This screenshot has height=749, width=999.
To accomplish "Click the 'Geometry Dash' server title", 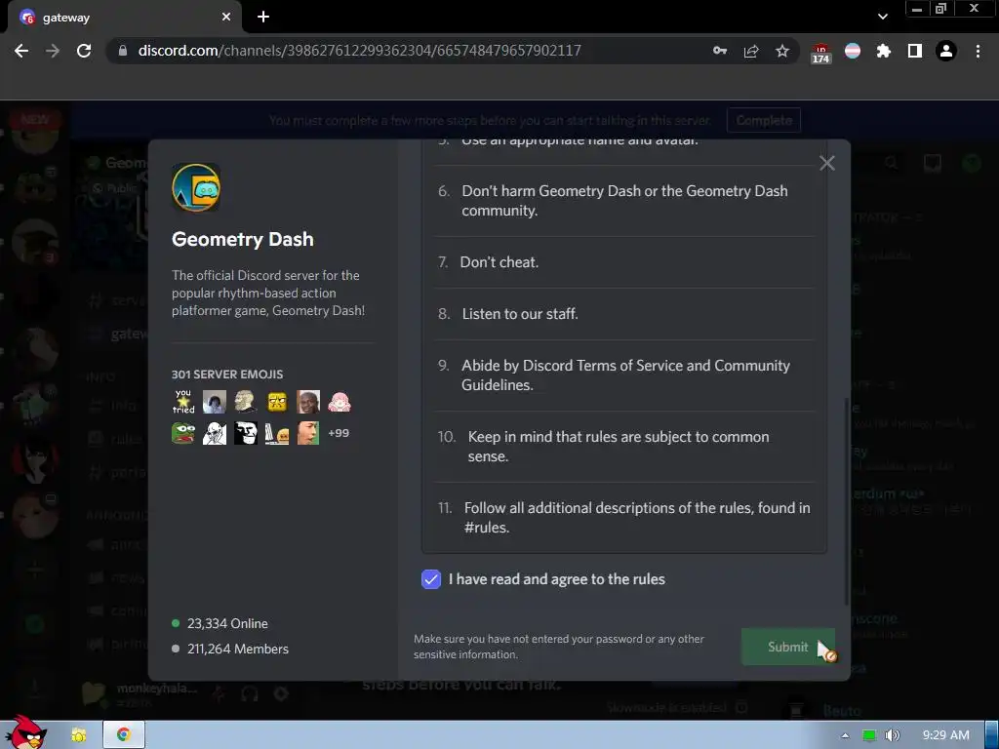I will (x=243, y=240).
